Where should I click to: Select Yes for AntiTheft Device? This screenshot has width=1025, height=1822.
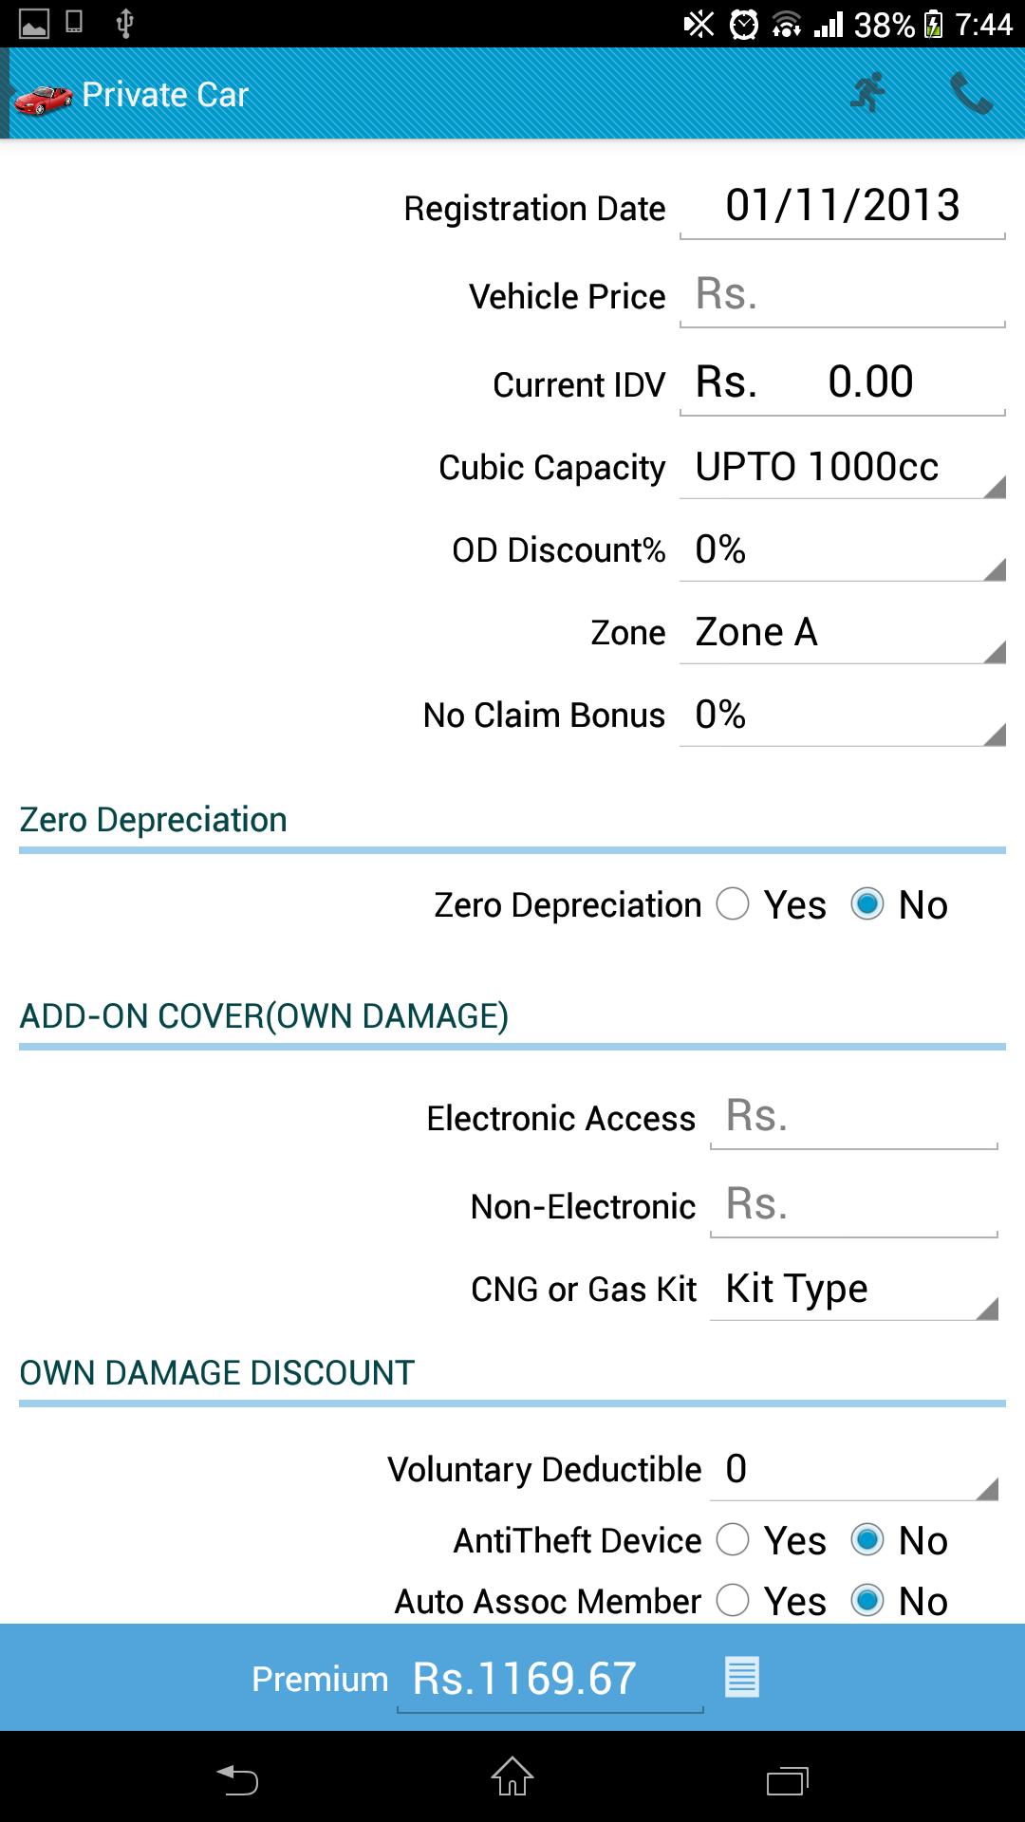coord(733,1539)
